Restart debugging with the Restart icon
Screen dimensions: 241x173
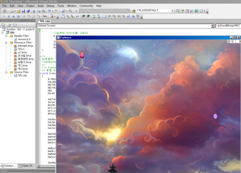pyautogui.click(x=18, y=16)
